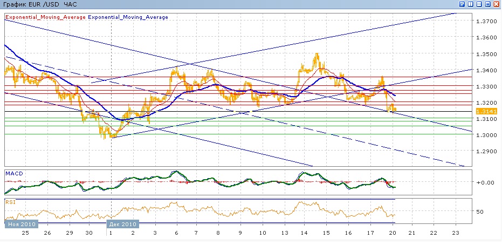Close the EUR/USD chart window

point(496,4)
